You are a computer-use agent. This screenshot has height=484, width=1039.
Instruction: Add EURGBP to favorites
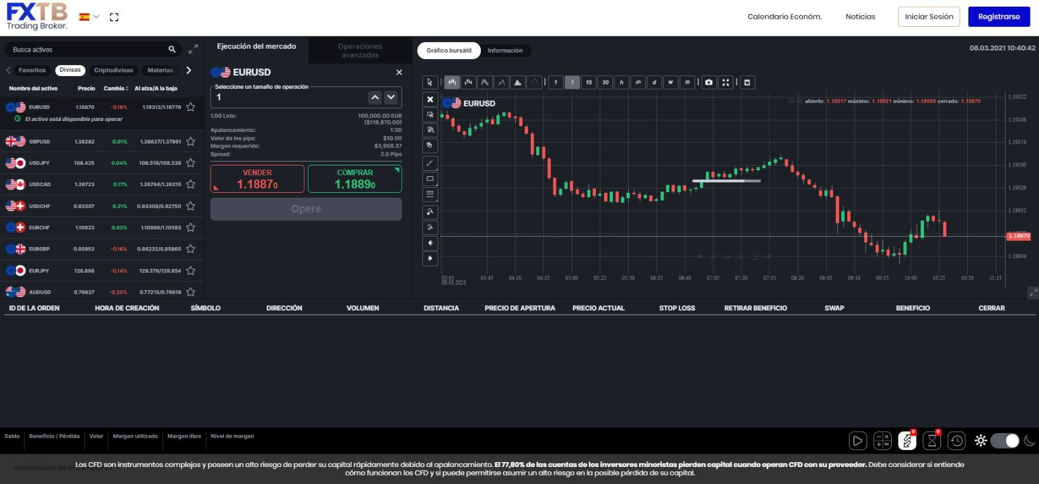coord(191,249)
